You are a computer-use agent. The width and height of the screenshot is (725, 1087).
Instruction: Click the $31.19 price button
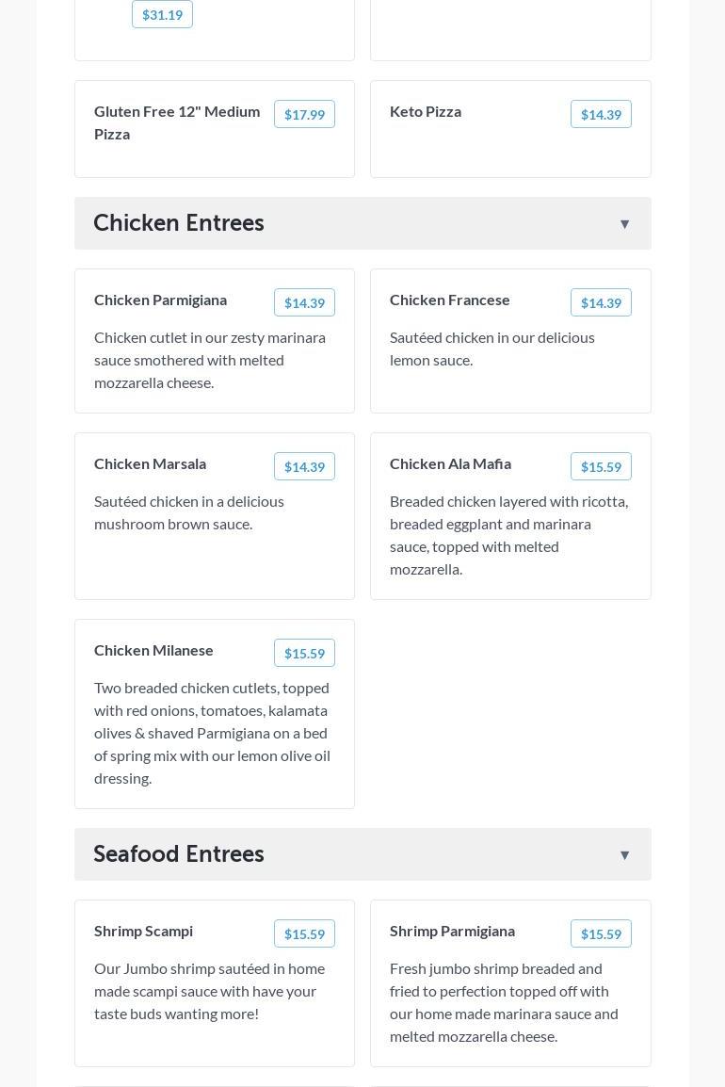(162, 14)
